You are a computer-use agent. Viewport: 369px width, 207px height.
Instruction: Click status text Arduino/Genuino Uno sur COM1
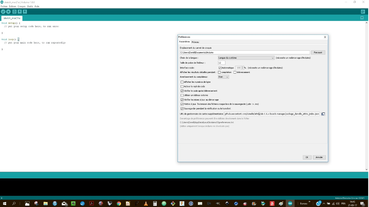350,198
